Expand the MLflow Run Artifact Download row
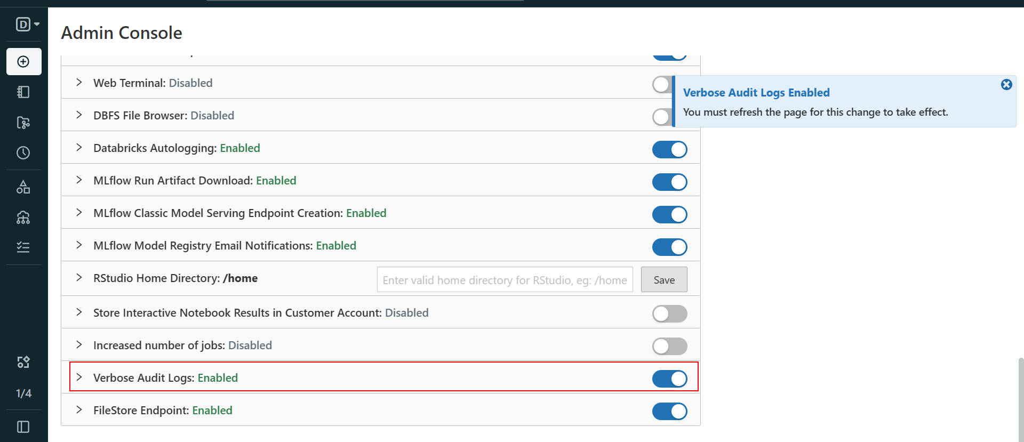 79,180
